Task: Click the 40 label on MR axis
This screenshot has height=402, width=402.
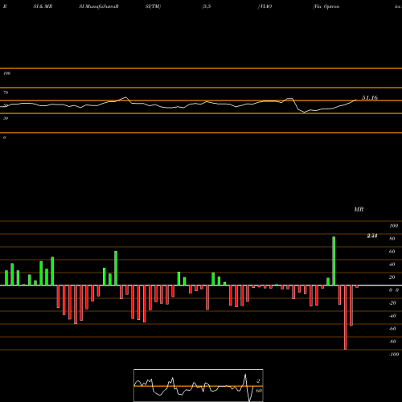Action: point(392,265)
